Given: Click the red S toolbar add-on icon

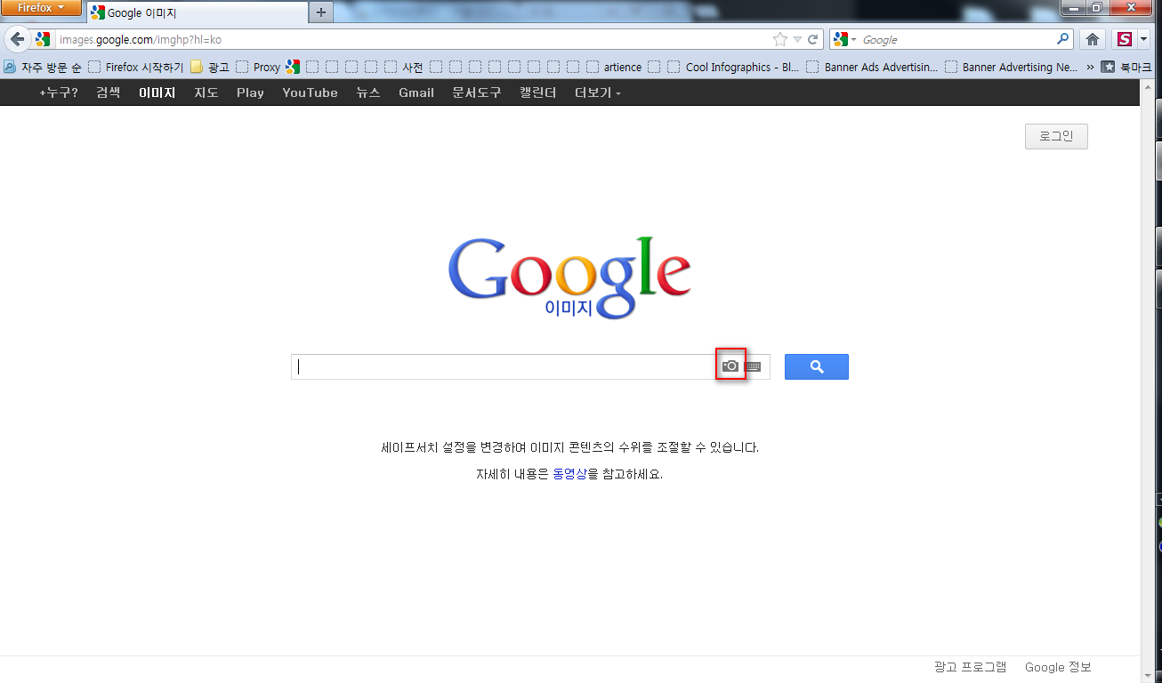Looking at the screenshot, I should point(1125,39).
